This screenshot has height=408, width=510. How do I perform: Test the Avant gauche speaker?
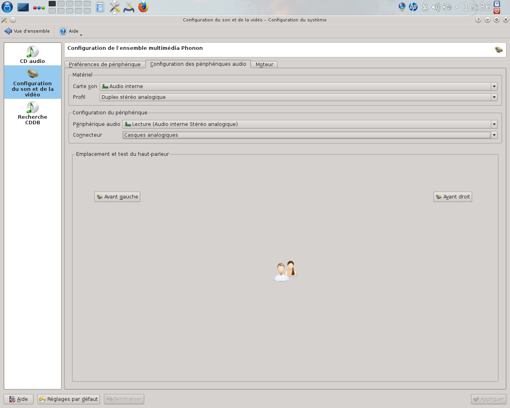(x=117, y=197)
